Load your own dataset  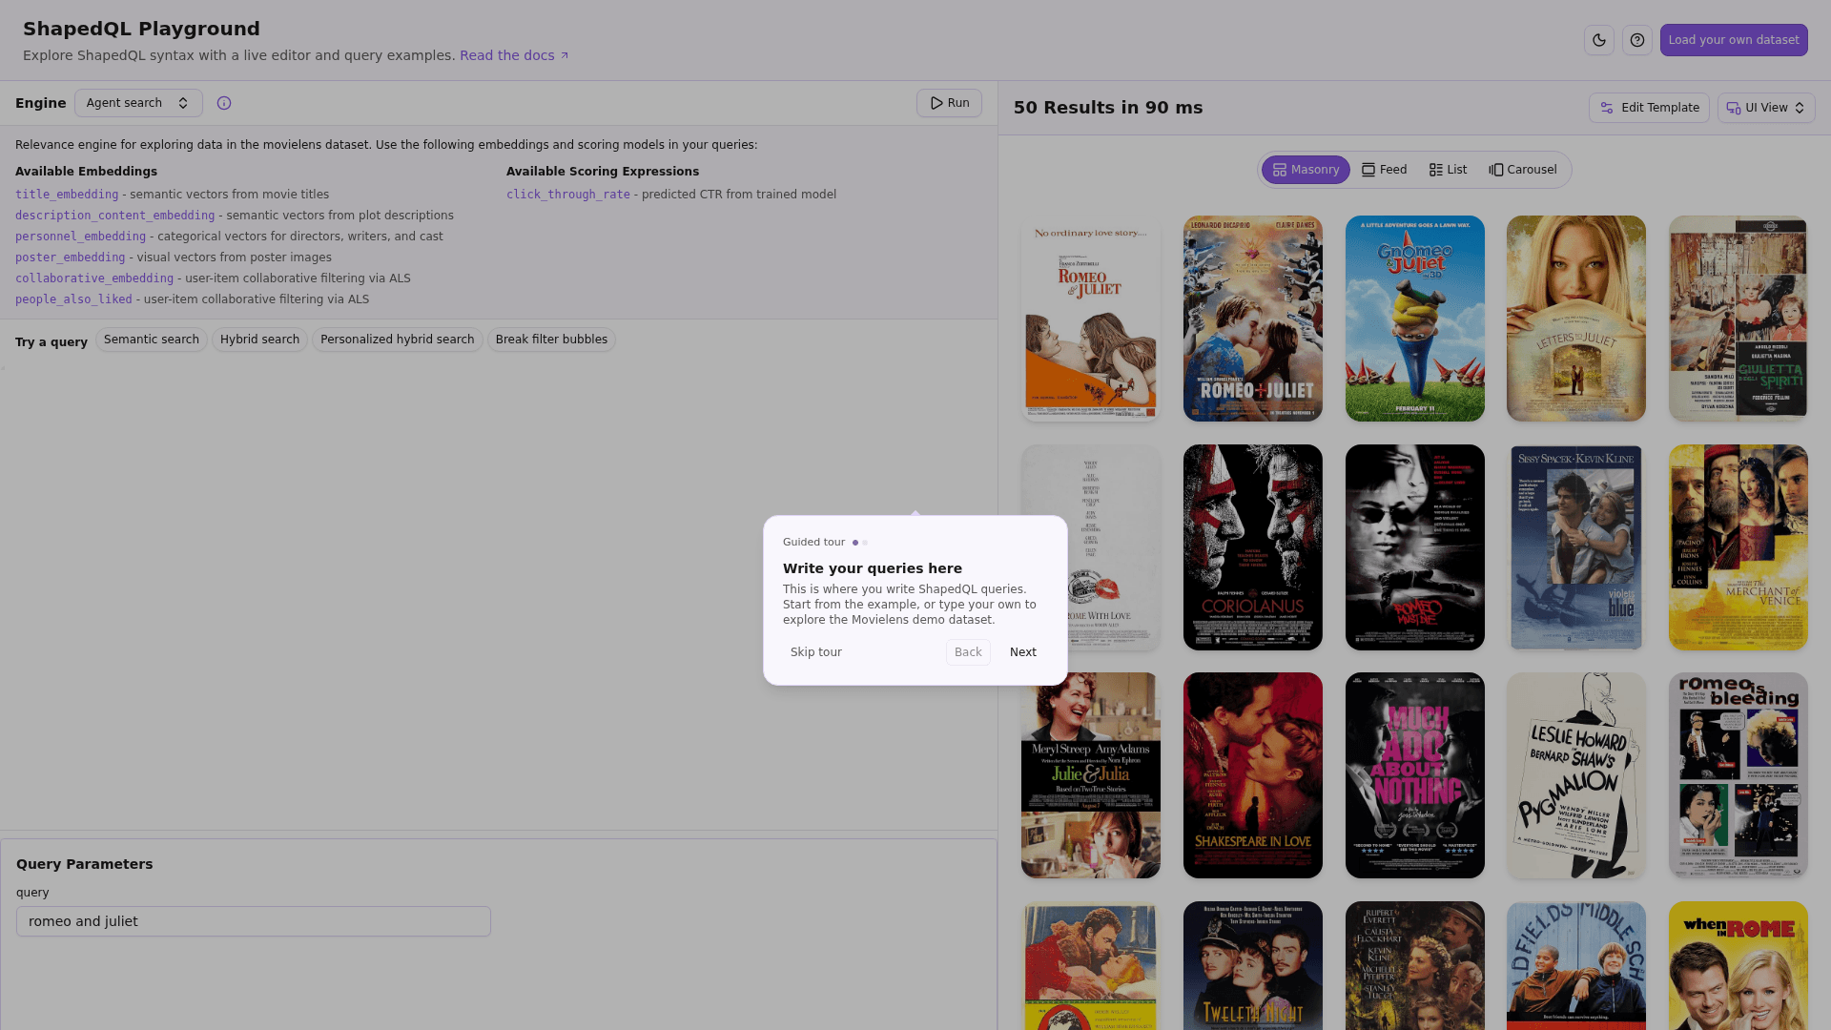(1733, 40)
